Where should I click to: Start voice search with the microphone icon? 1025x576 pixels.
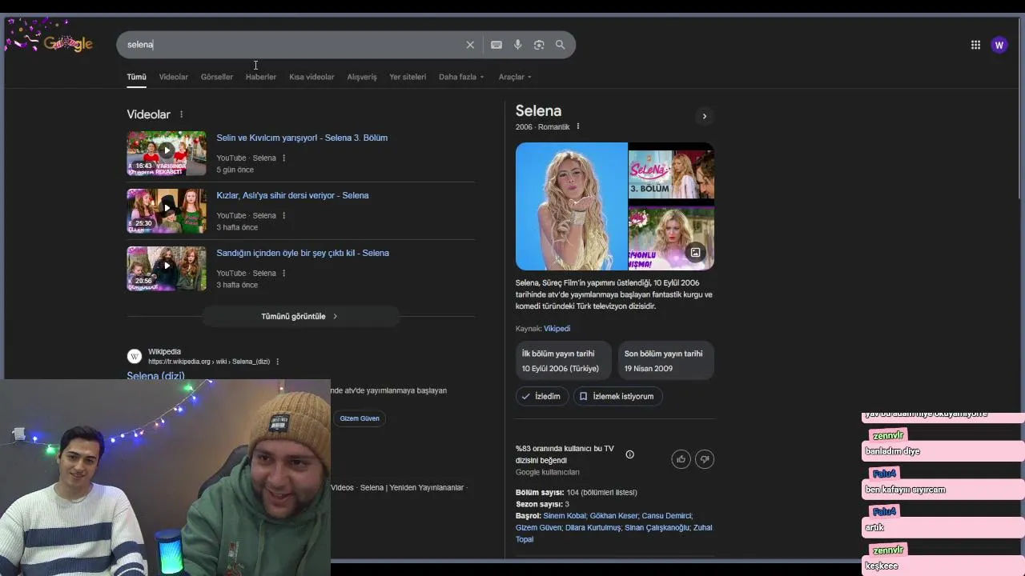pyautogui.click(x=518, y=45)
